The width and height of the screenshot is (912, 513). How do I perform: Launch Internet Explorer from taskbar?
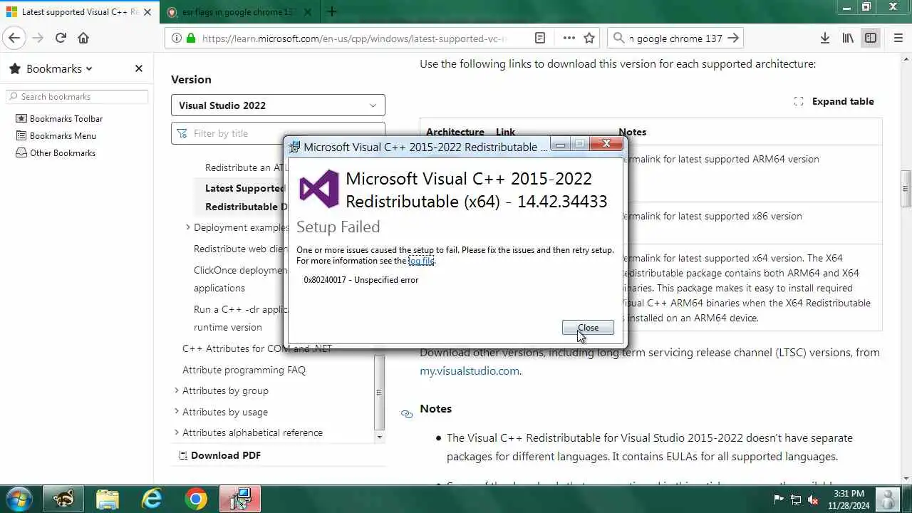click(152, 499)
